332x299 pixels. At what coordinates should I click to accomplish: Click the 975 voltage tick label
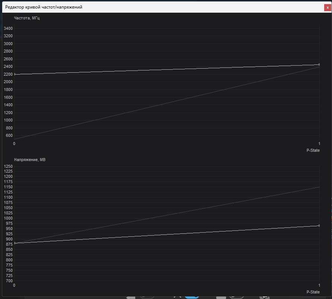[9, 223]
